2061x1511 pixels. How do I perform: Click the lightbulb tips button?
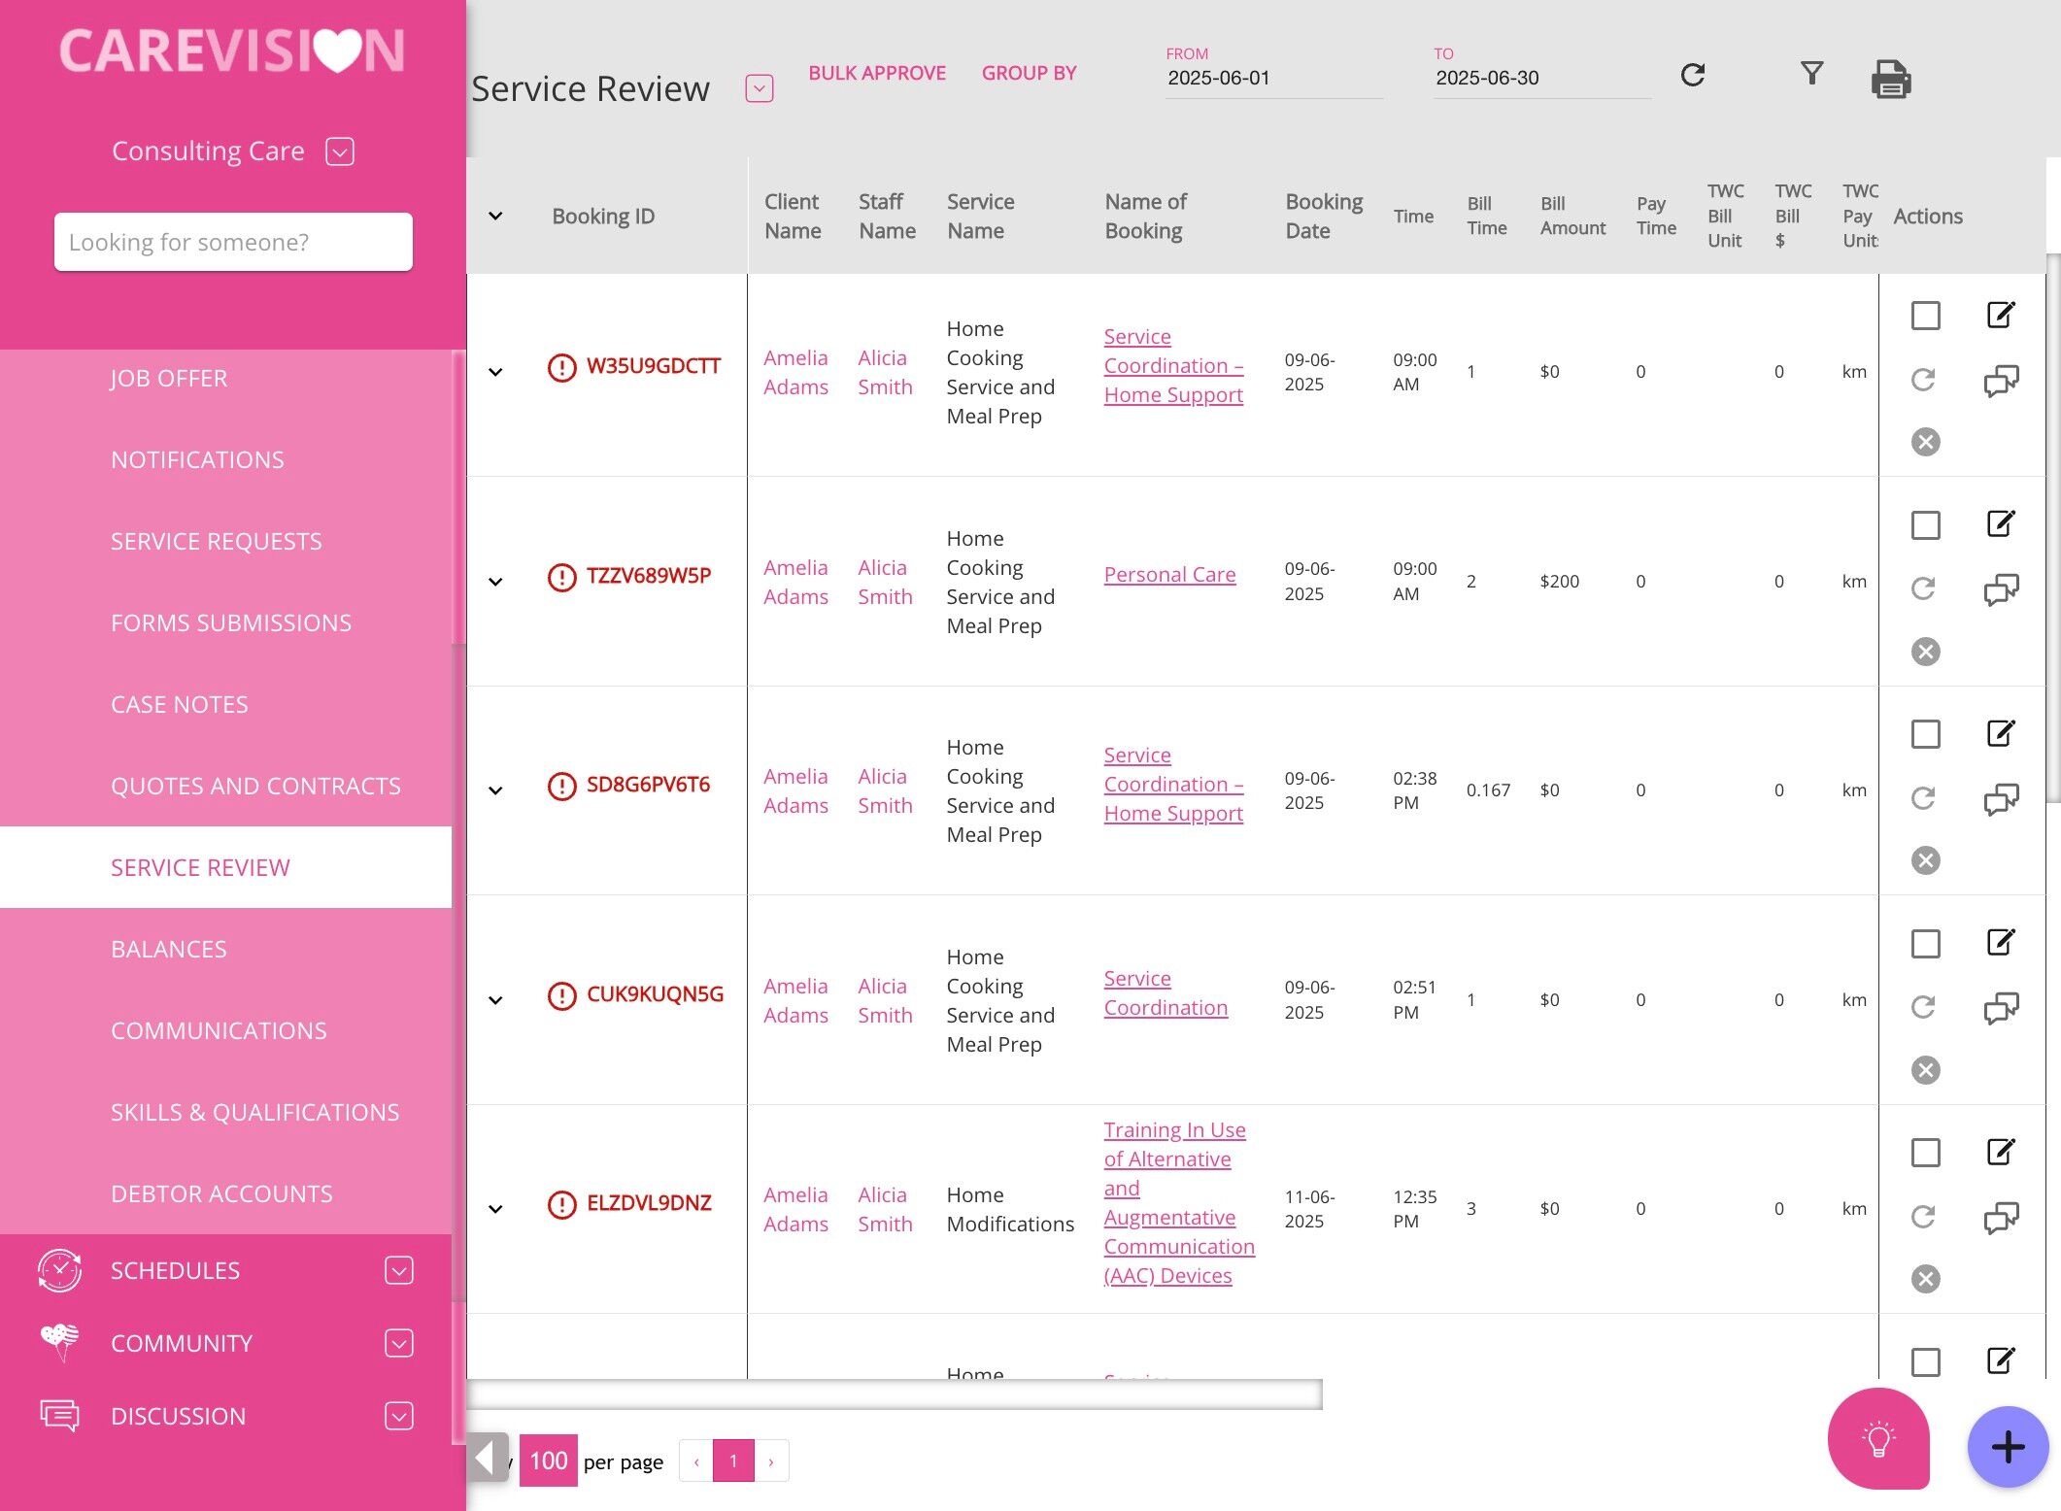coord(1877,1439)
